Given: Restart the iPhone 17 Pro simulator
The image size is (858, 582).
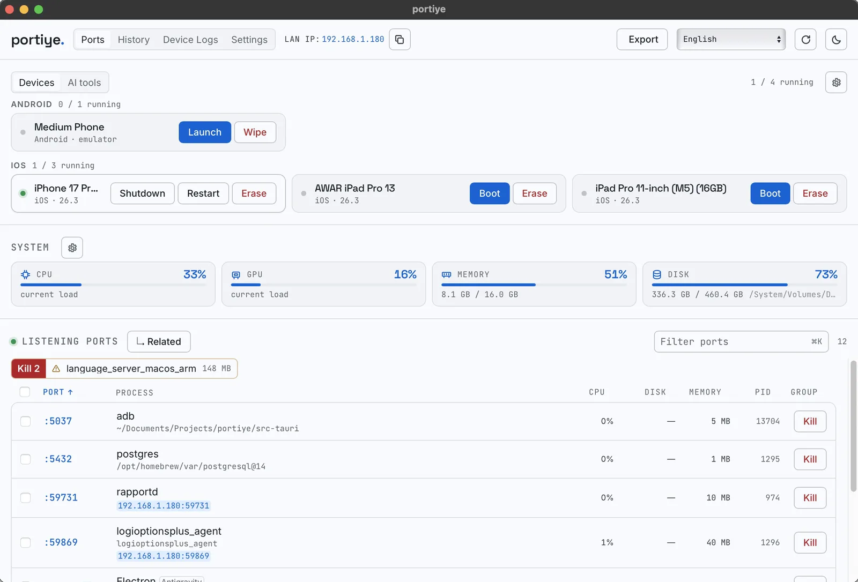Looking at the screenshot, I should coord(203,193).
